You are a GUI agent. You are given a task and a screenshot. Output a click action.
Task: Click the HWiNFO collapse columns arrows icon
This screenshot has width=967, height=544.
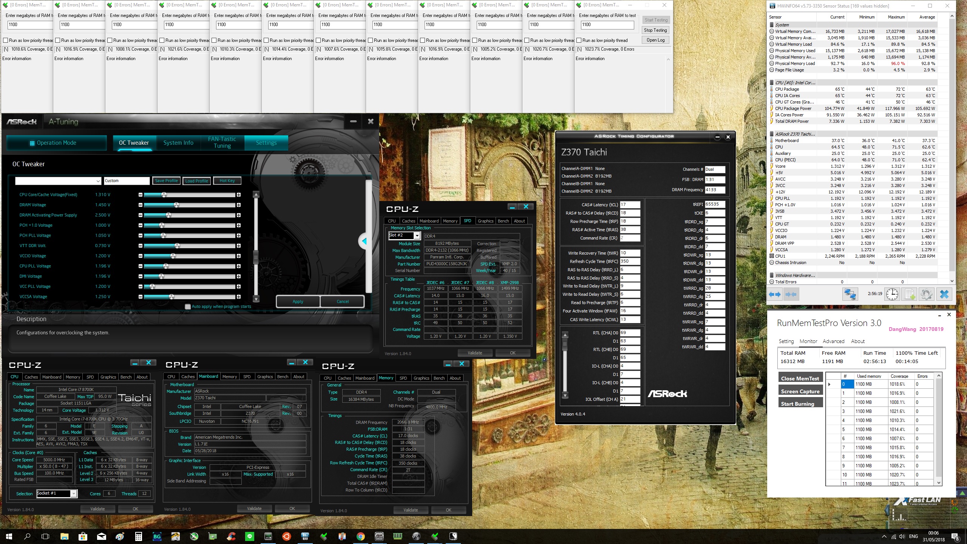[x=791, y=294]
